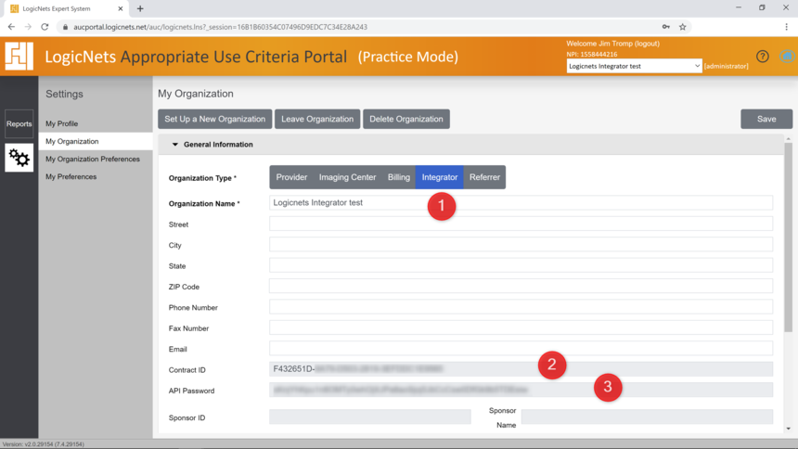The height and width of the screenshot is (449, 798).
Task: Click the saved password key icon
Action: 665,27
